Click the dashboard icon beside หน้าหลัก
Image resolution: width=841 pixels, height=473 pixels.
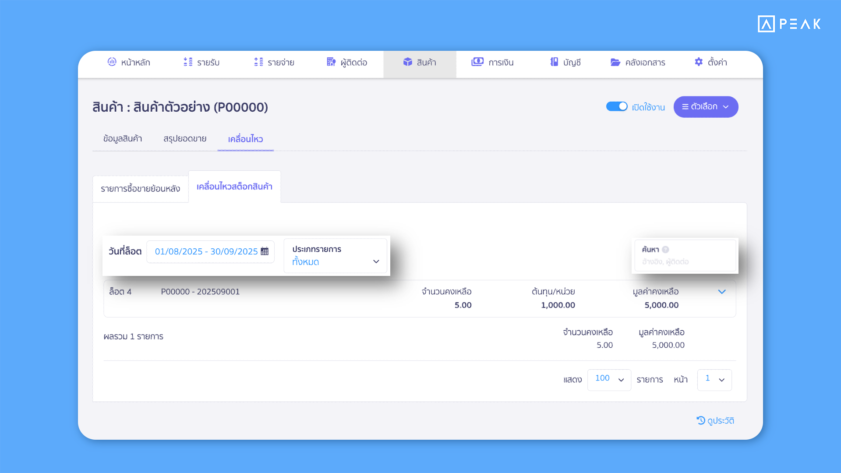point(112,62)
